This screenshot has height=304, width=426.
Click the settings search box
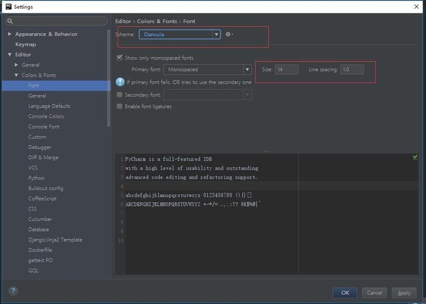[57, 21]
